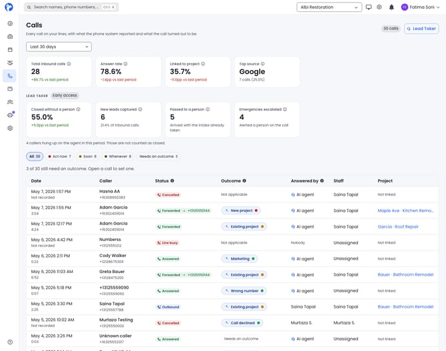Show info for Total inbound calls
Image resolution: width=446 pixels, height=351 pixels.
pyautogui.click(x=69, y=64)
